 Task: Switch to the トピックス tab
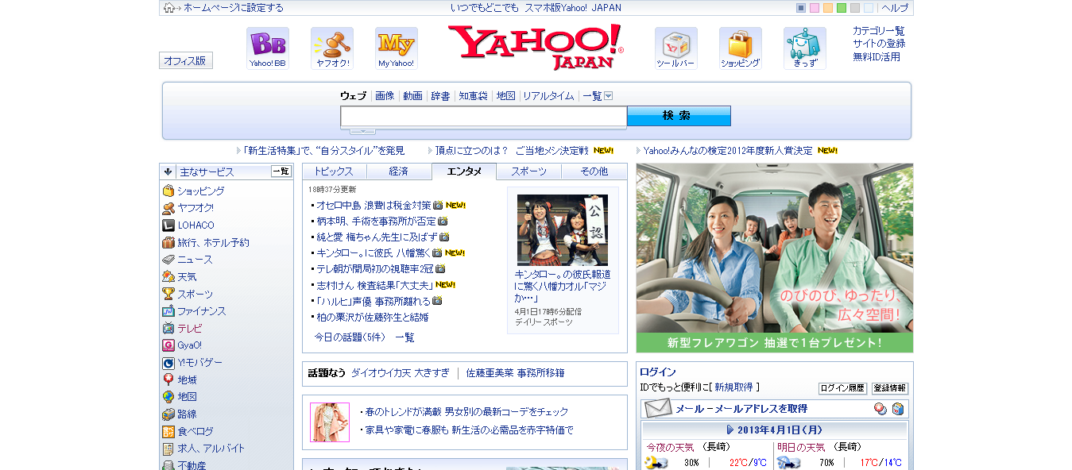click(x=334, y=171)
